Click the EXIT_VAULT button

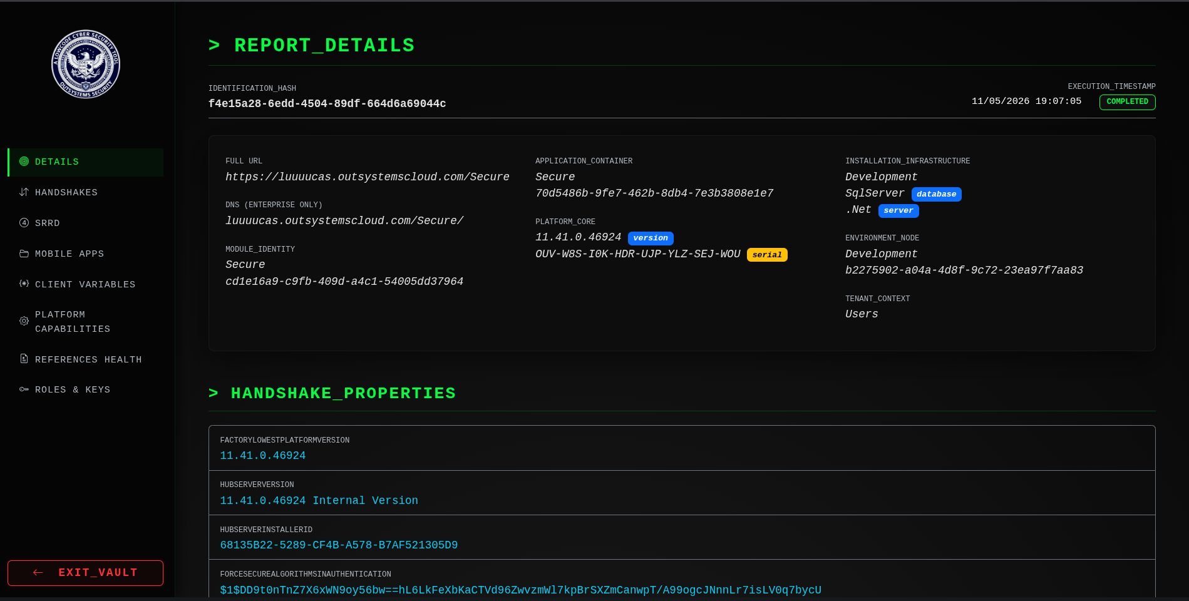[x=85, y=573]
